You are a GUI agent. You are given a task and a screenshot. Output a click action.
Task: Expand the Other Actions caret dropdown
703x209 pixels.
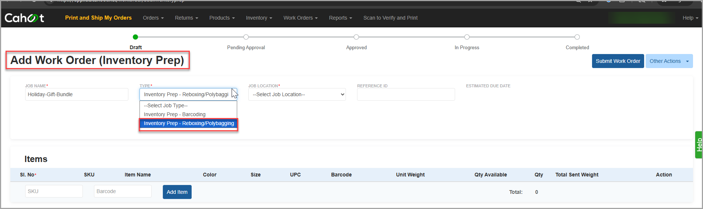(687, 61)
